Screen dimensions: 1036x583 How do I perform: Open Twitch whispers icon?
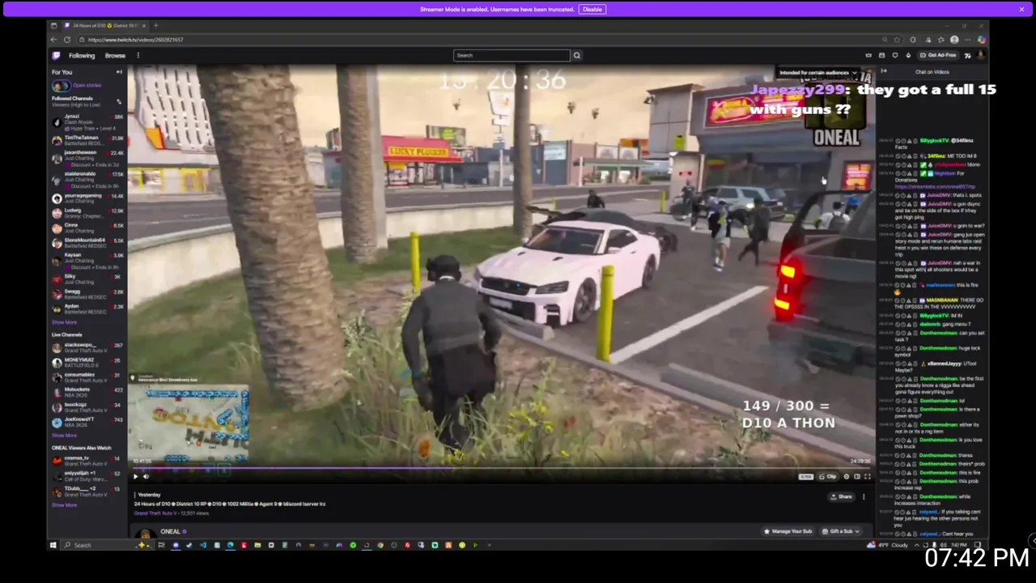(894, 55)
